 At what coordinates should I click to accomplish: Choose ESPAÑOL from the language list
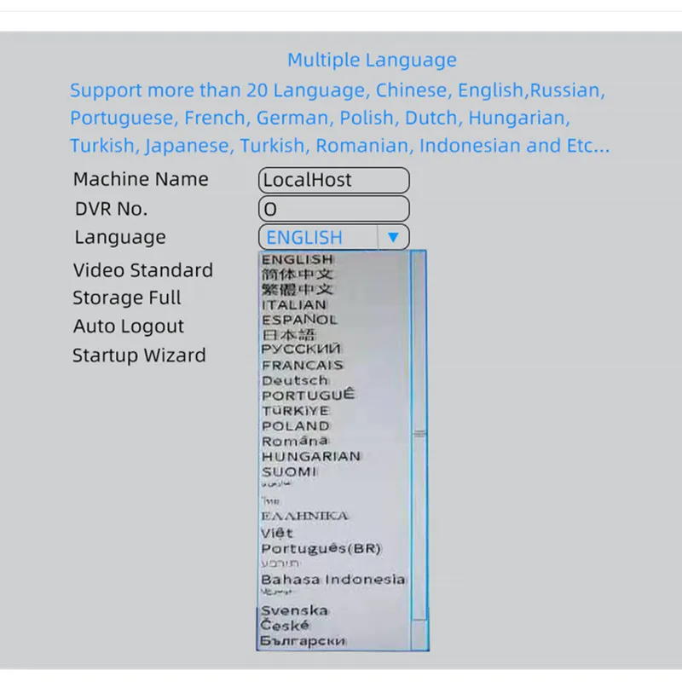click(300, 320)
